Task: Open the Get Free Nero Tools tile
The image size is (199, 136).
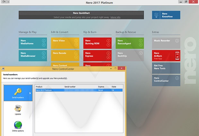Action: [x=166, y=68]
